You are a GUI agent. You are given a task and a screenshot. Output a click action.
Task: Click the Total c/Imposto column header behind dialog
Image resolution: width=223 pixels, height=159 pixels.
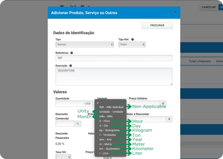pos(200,61)
